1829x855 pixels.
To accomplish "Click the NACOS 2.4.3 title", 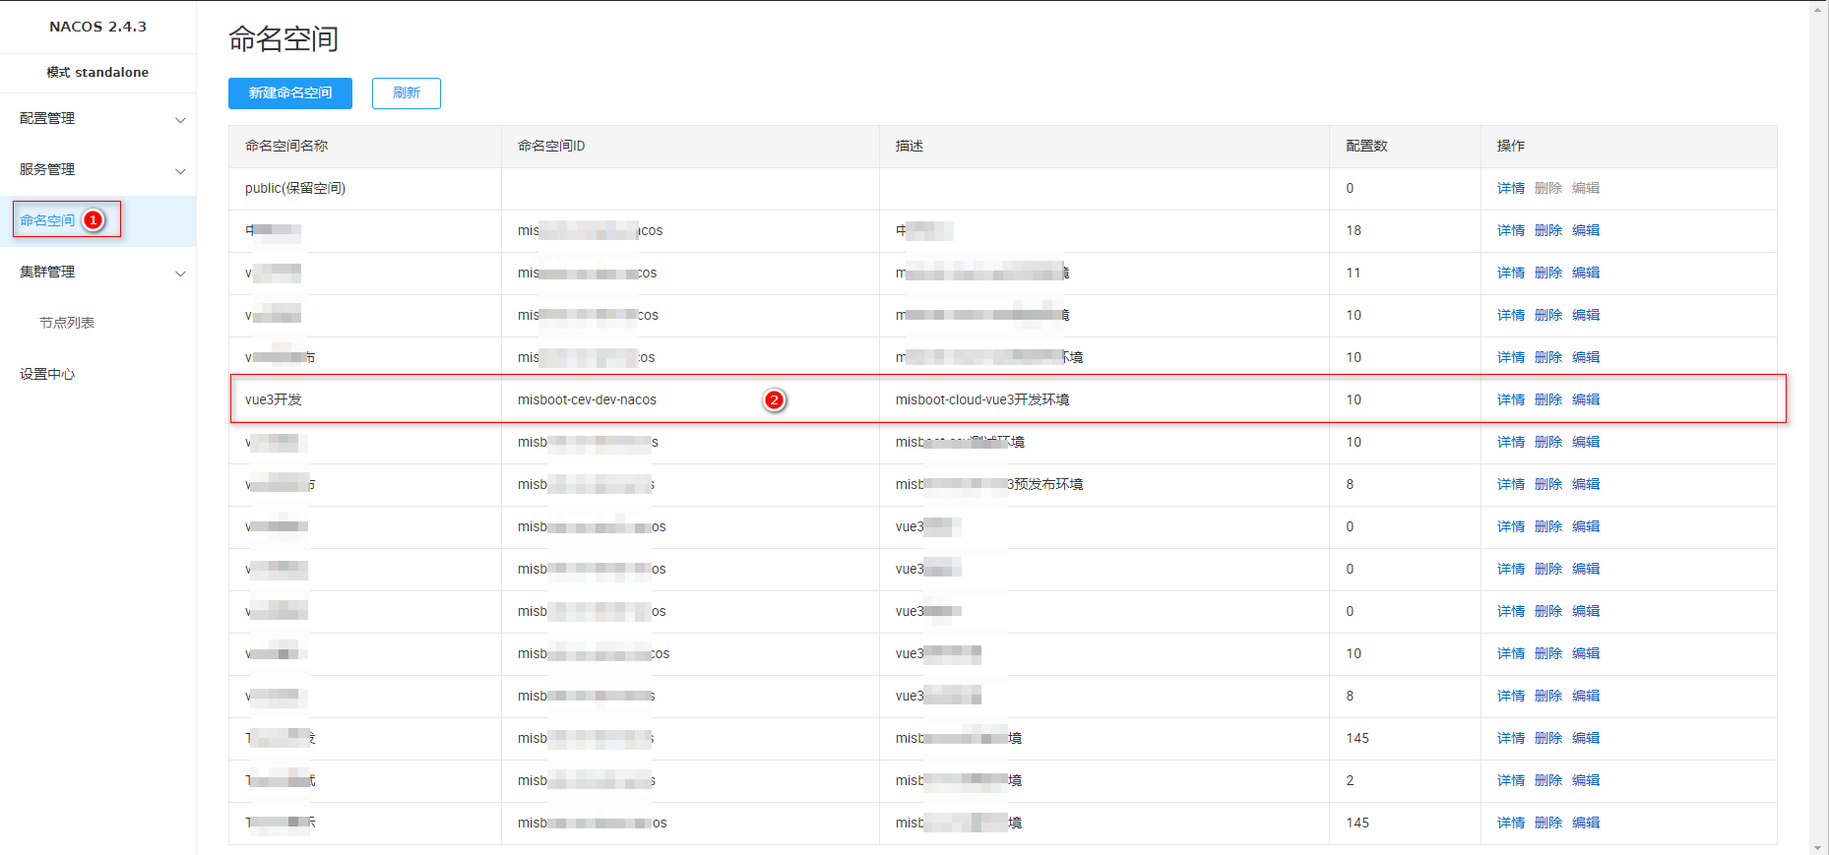I will (x=97, y=27).
